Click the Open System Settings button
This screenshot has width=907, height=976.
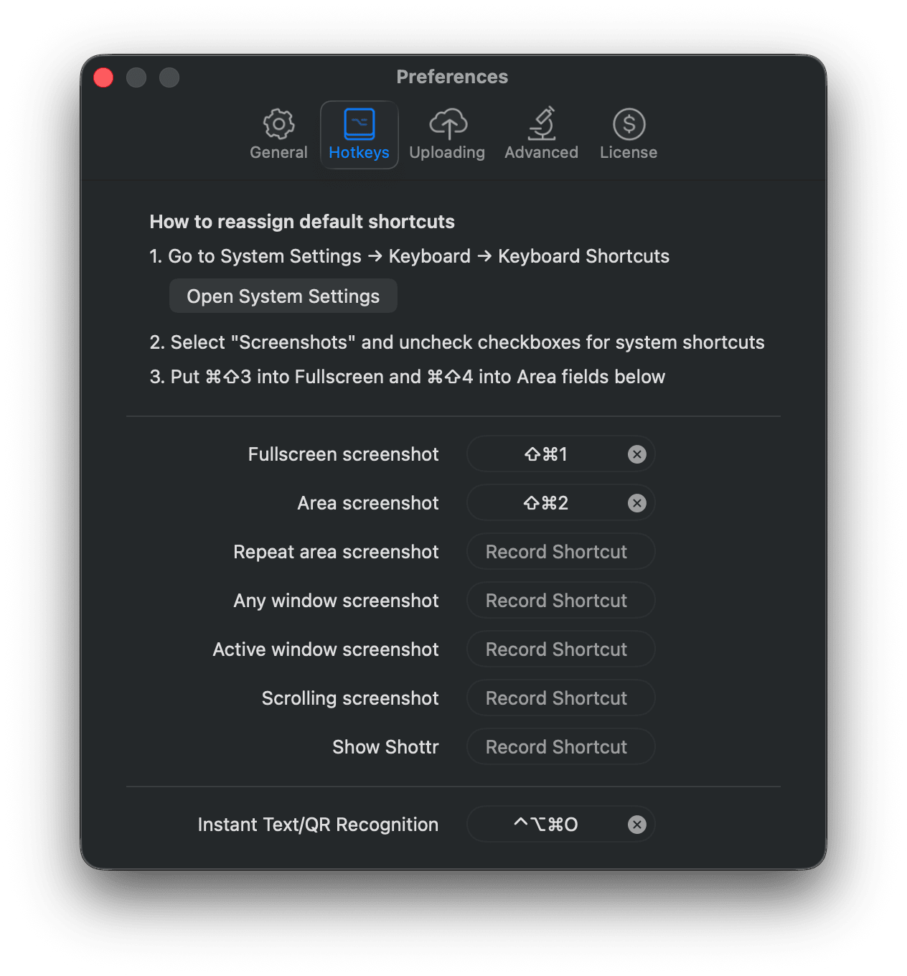tap(283, 296)
